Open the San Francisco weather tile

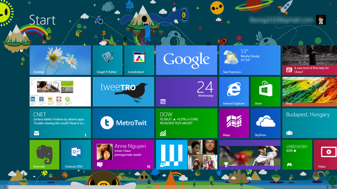250,60
